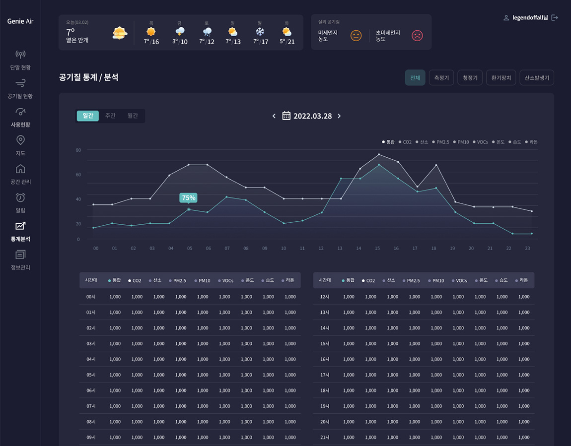Advance to next date with right chevron
The height and width of the screenshot is (446, 571).
(339, 116)
